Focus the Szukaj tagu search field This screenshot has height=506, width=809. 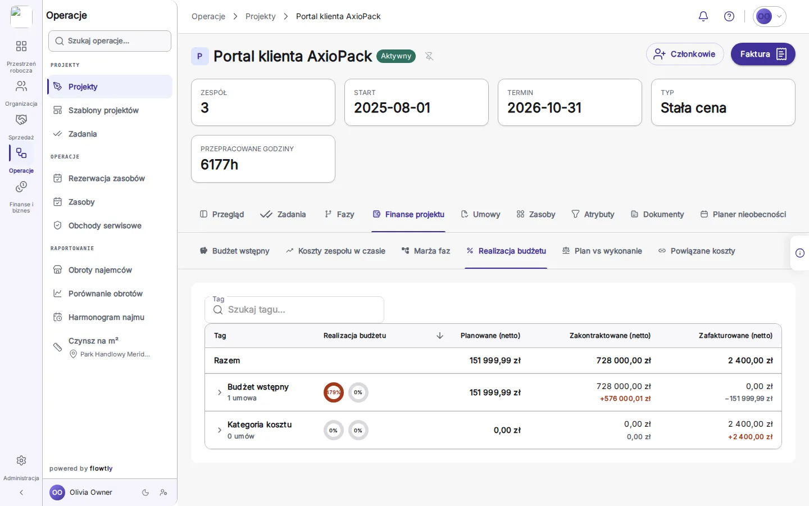coord(294,310)
